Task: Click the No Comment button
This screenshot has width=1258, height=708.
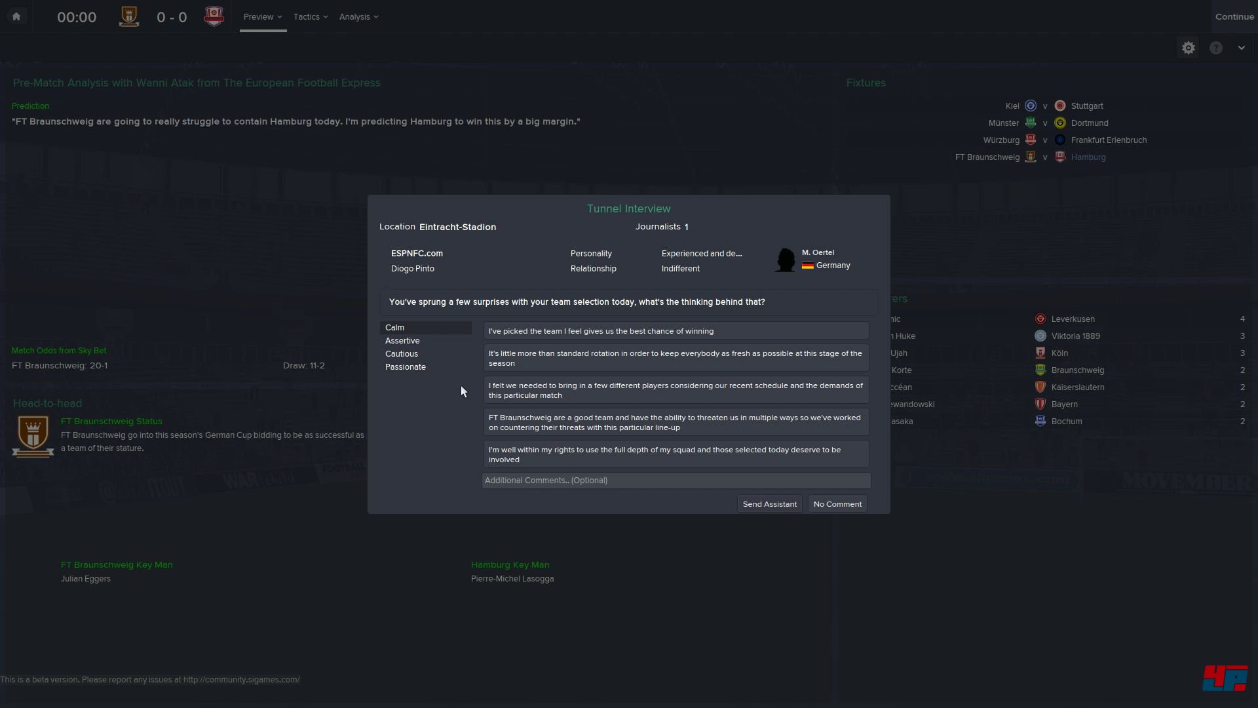Action: coord(837,504)
